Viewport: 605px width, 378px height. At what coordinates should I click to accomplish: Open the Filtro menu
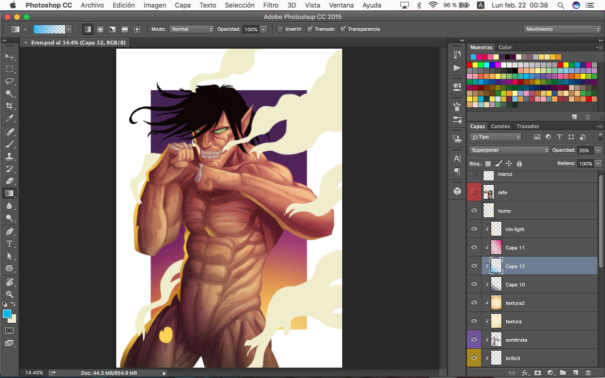pos(271,5)
